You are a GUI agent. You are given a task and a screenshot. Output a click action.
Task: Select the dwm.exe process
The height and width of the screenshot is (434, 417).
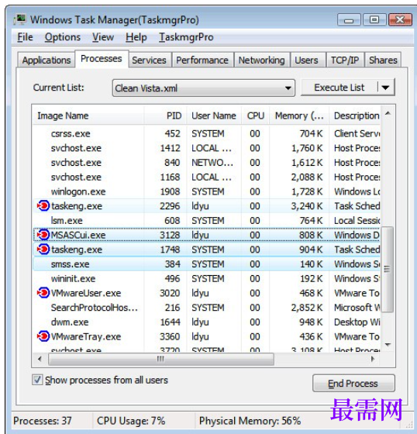click(x=206, y=322)
